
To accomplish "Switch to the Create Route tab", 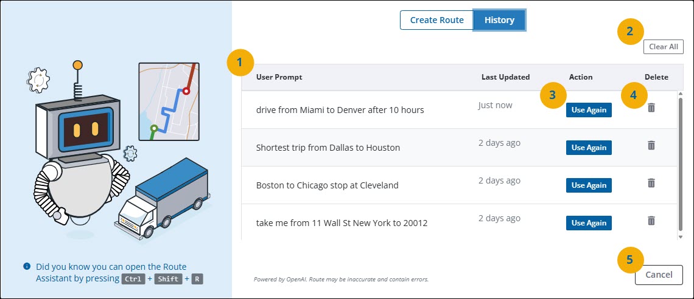I will coord(437,20).
